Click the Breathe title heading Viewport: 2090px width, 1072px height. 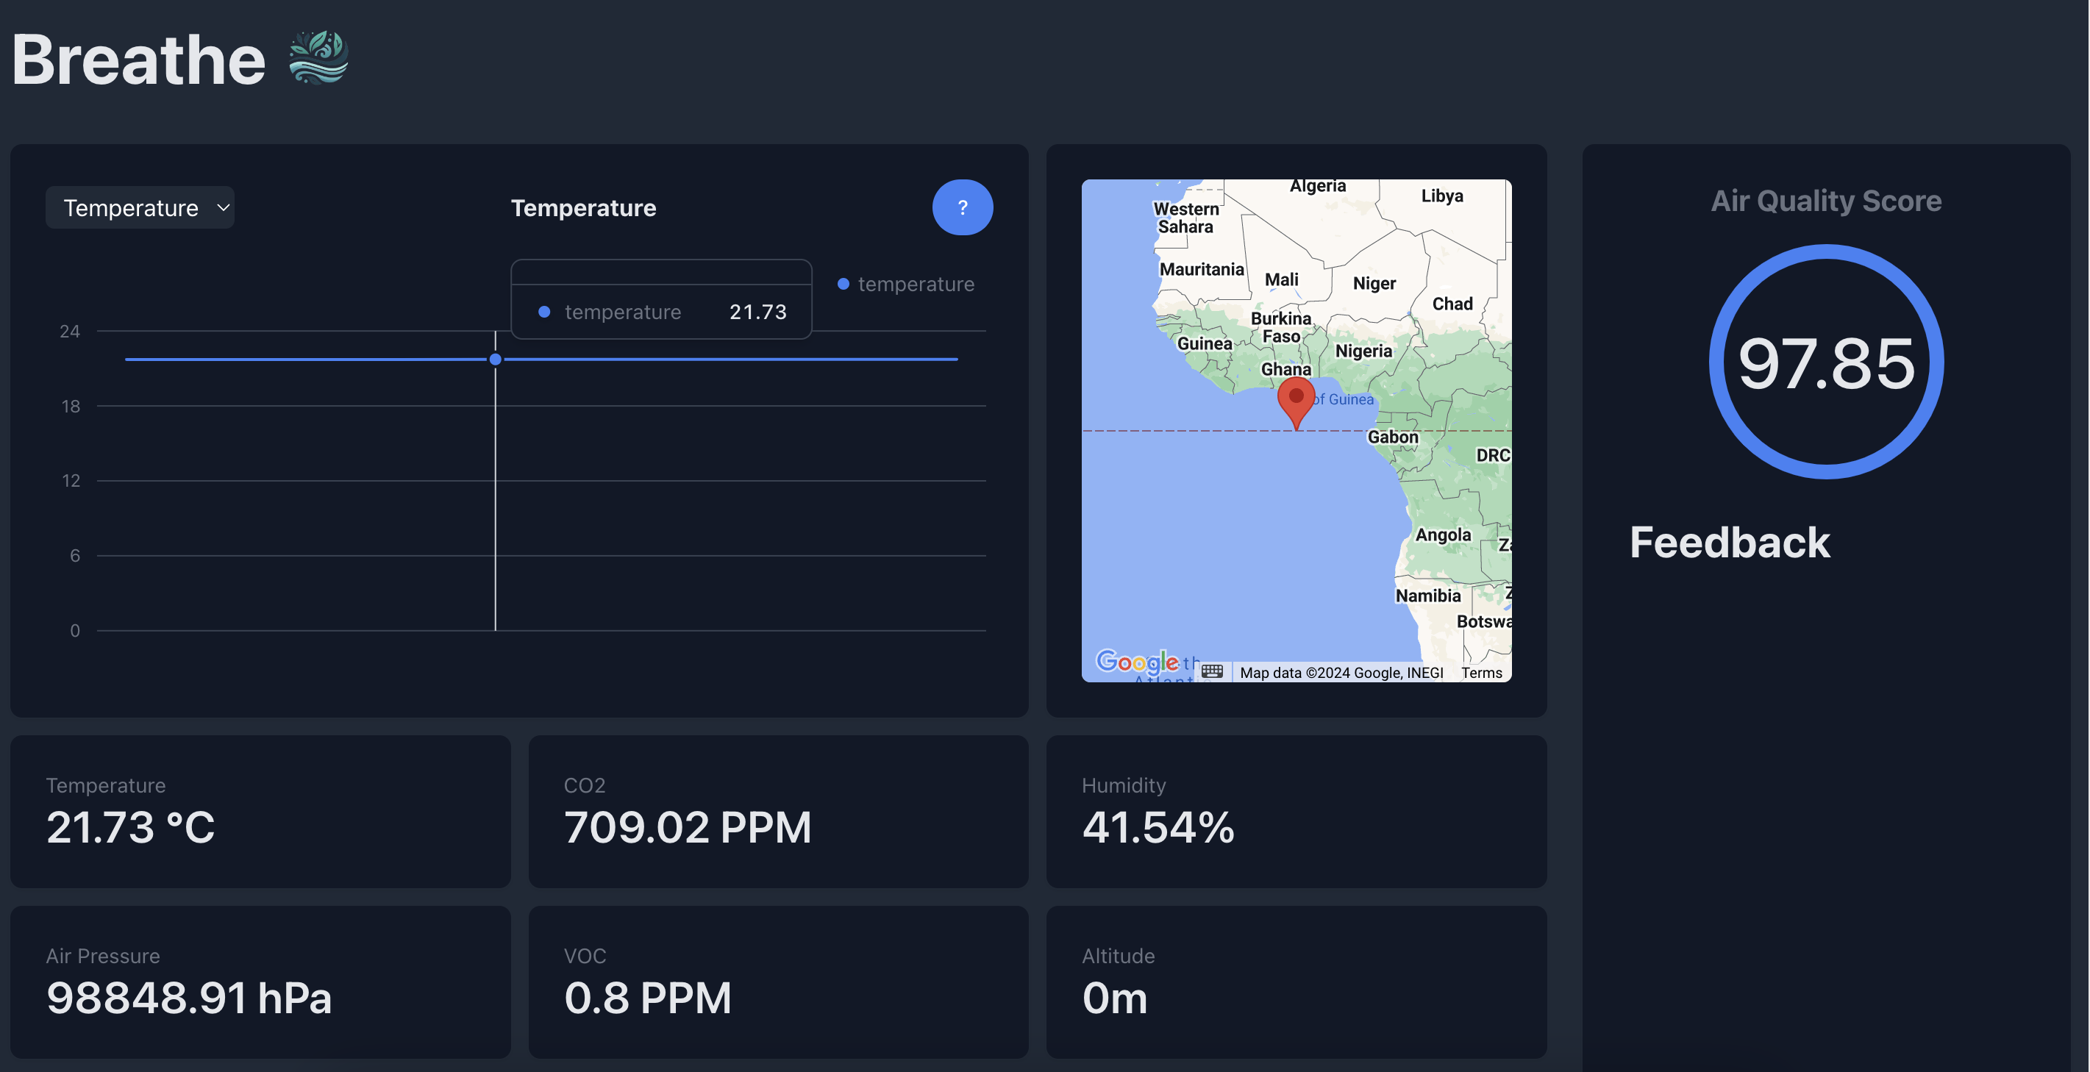139,60
